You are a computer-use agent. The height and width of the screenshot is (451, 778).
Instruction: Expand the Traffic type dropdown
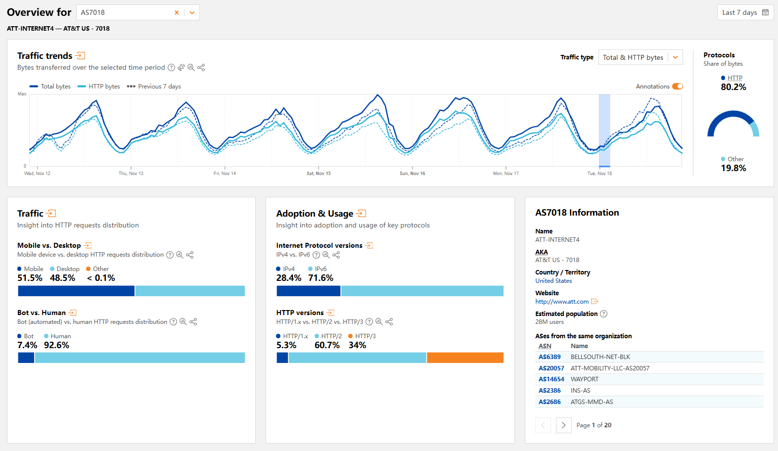[x=675, y=57]
